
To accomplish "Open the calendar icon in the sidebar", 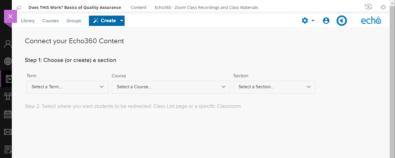I will pos(8,114).
